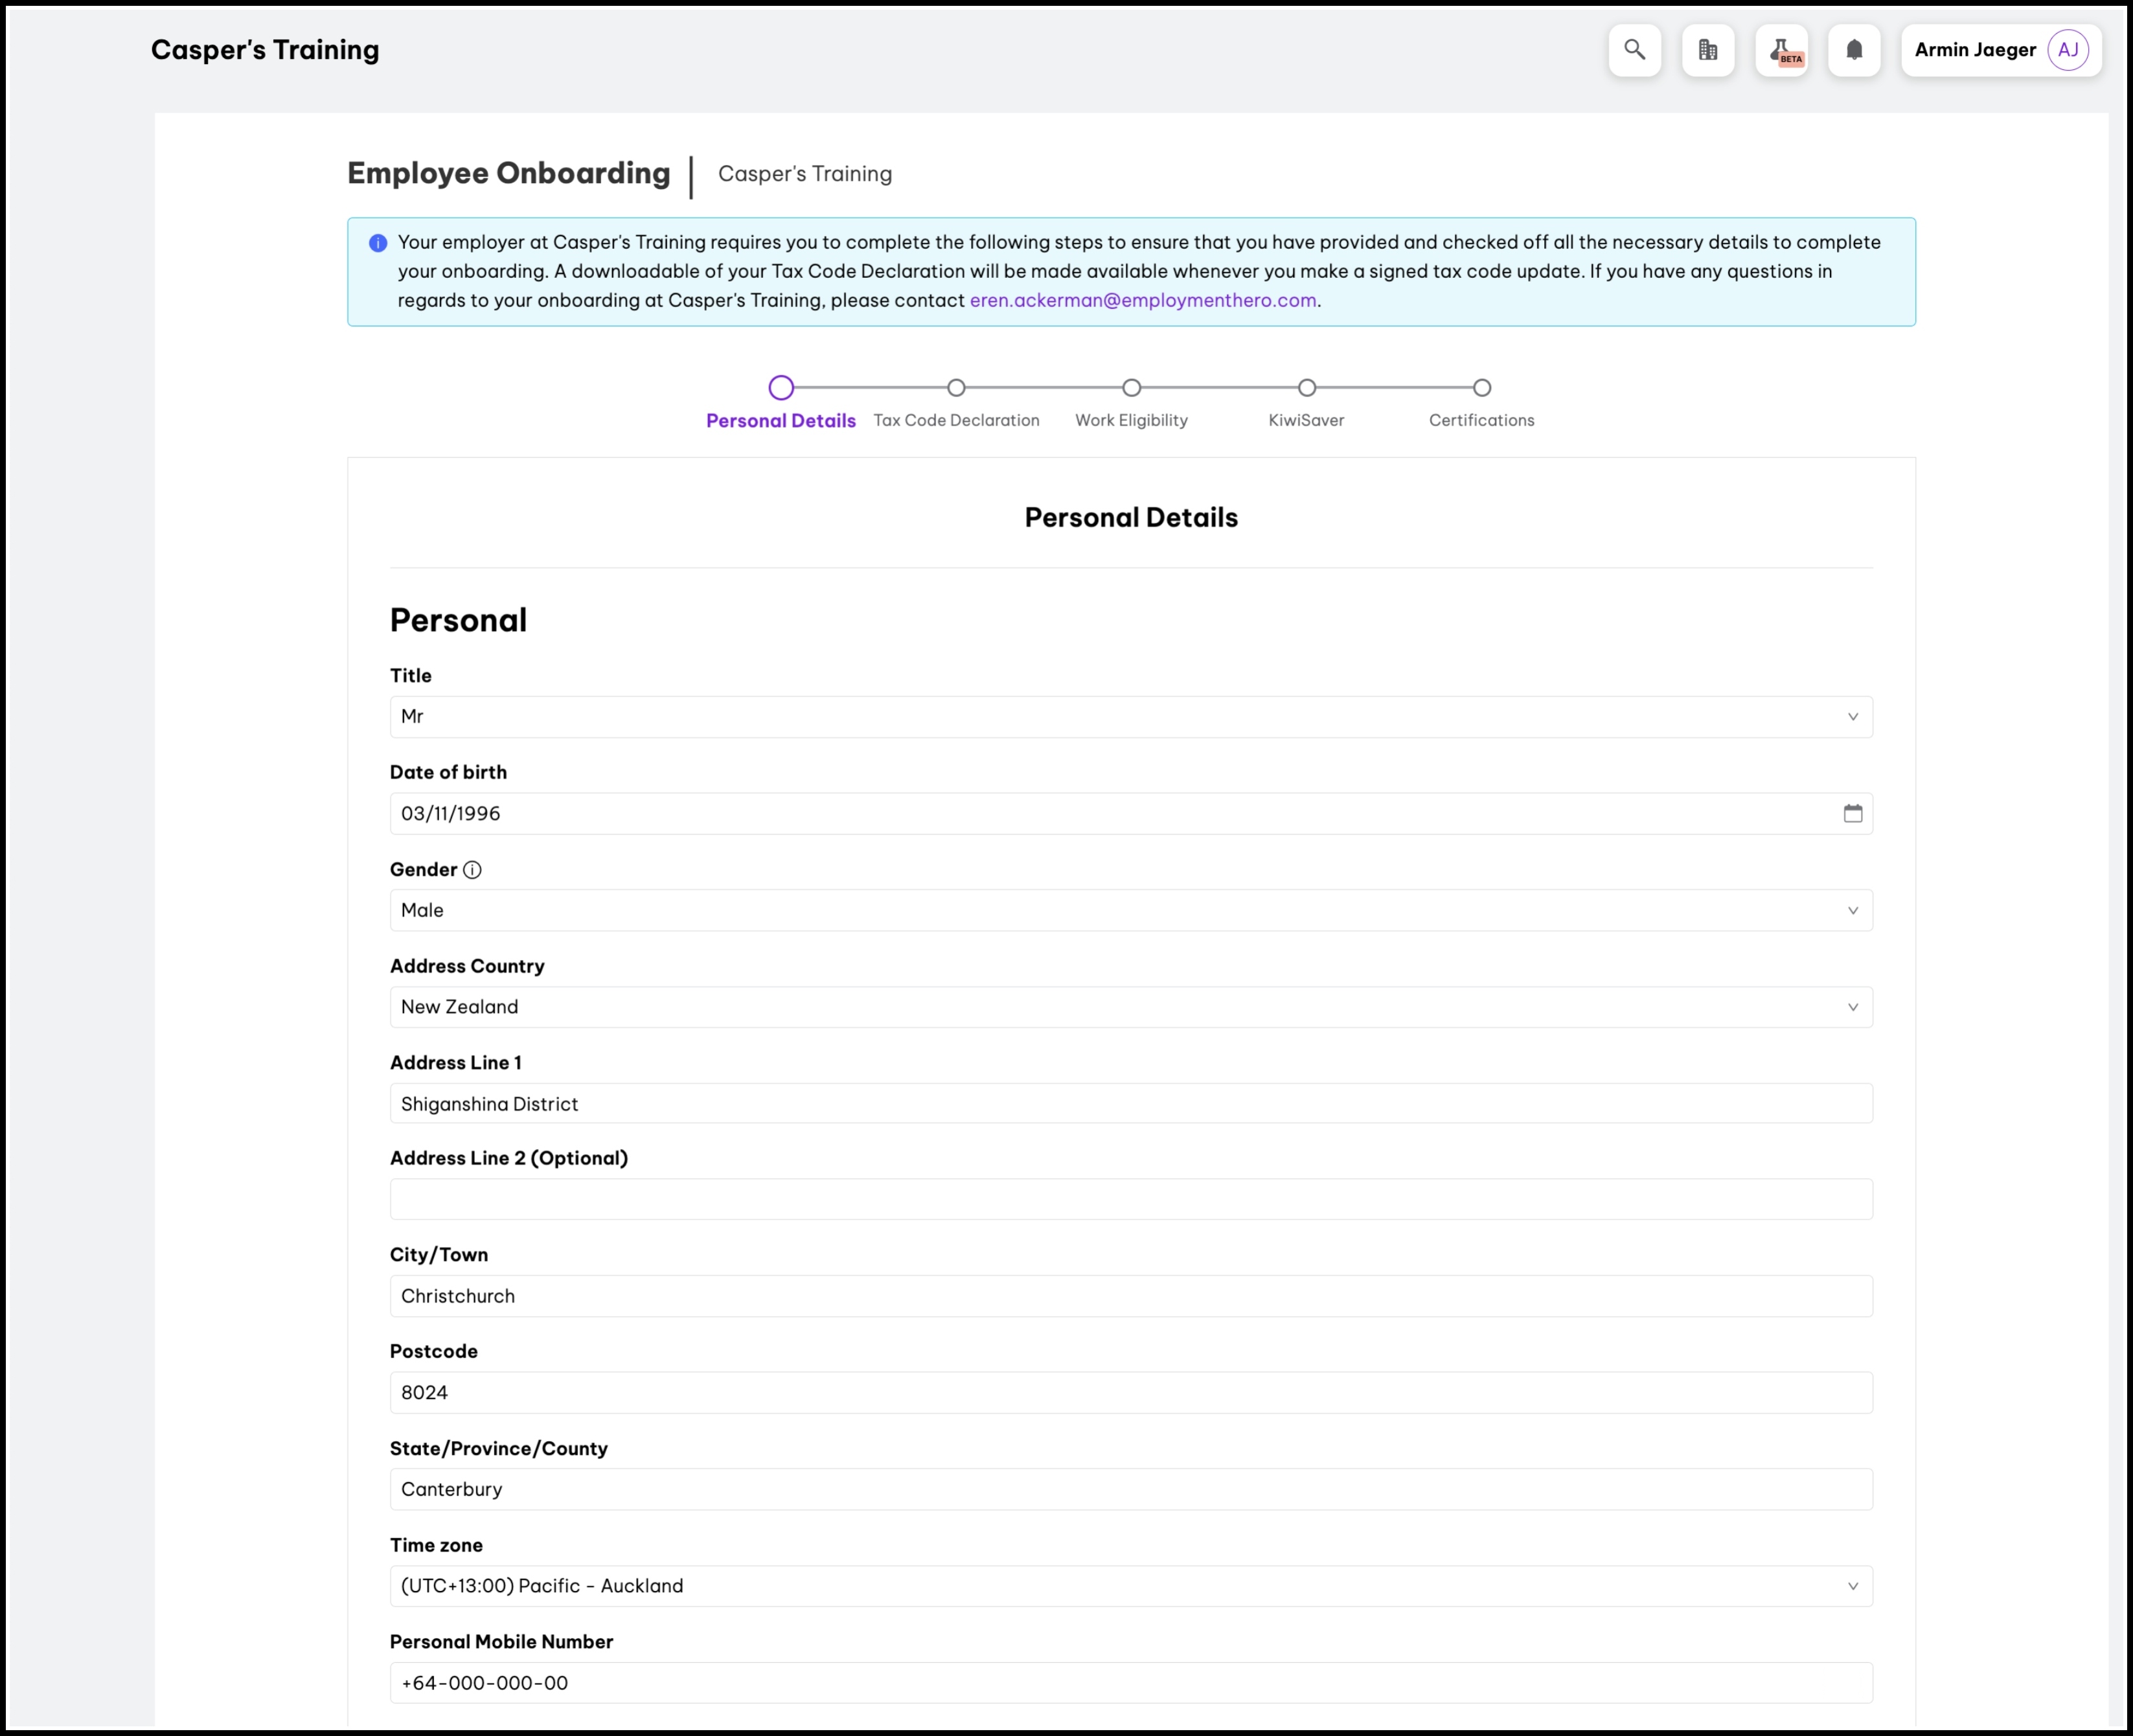Open the Armin Jaeger user menu
The image size is (2133, 1736).
pos(1974,50)
